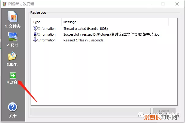Image resolution: width=185 pixels, height=123 pixels.
Task: Select the Successfully resized 原始照片.jpg message
Action: 111,34
